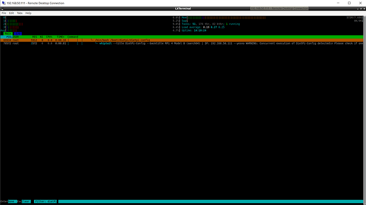Sort by the RES column header

pos(34,37)
